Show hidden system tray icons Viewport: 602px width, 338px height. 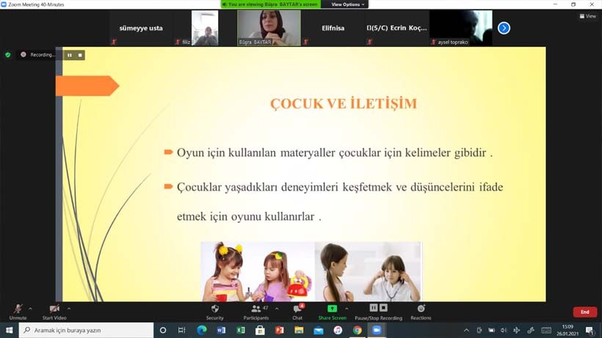click(x=466, y=330)
